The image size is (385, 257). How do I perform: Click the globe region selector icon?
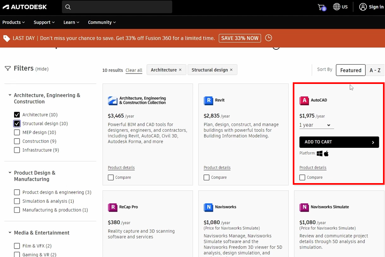point(337,7)
